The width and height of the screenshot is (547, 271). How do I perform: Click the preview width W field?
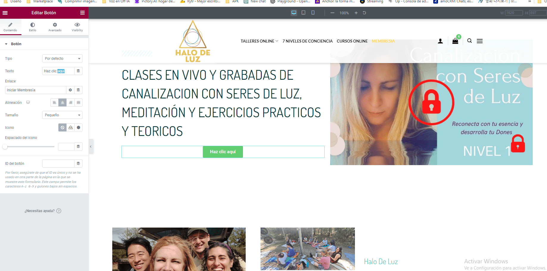(x=514, y=13)
